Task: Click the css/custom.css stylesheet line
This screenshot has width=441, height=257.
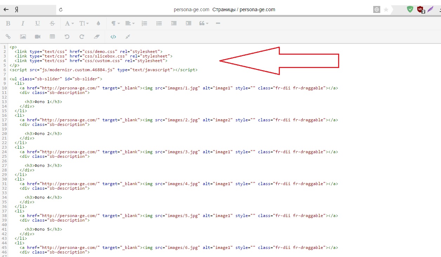Action: (91, 61)
